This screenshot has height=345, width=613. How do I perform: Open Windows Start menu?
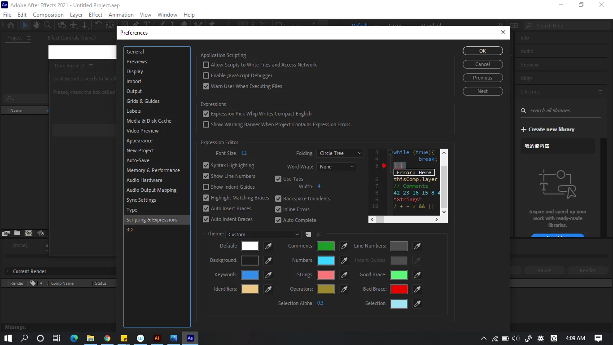pyautogui.click(x=8, y=338)
